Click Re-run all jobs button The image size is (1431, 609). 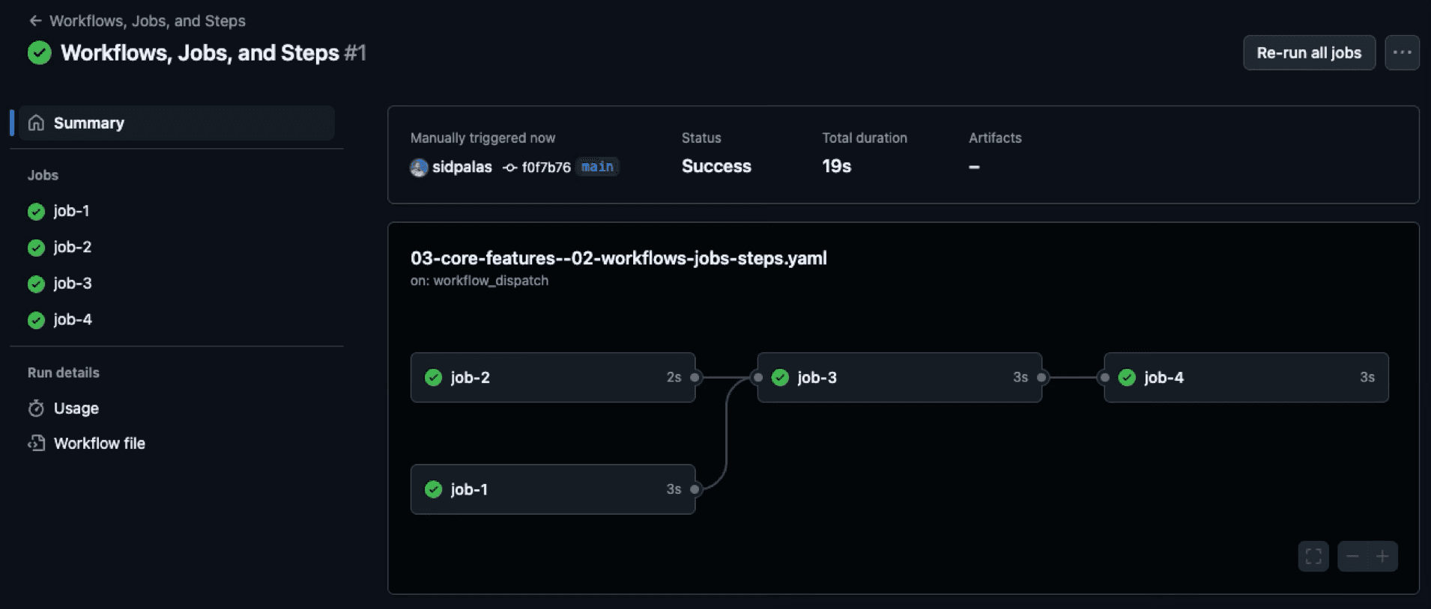[x=1308, y=53]
